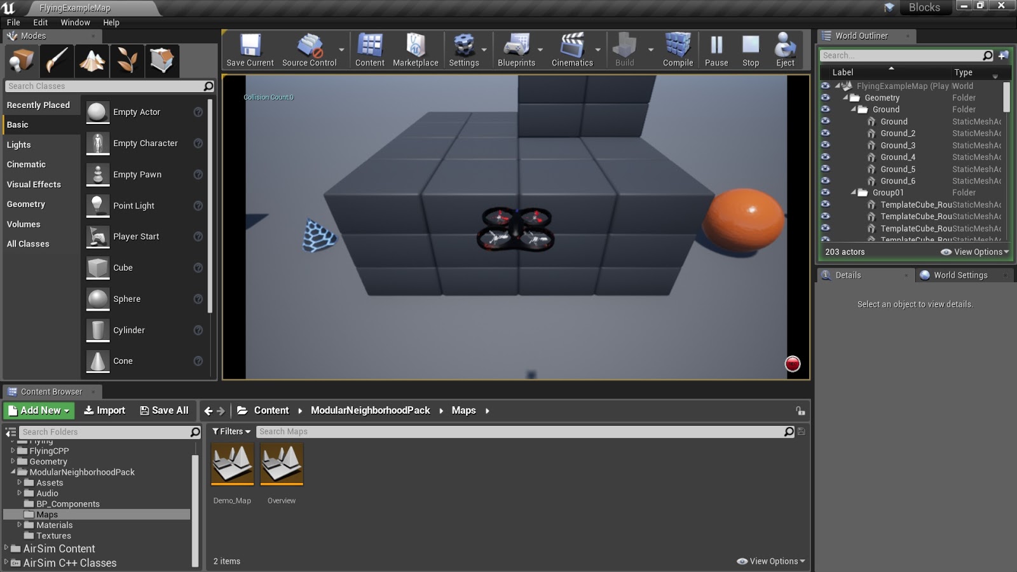The image size is (1017, 572).
Task: Expand the AirSim Content folder
Action: [x=6, y=548]
